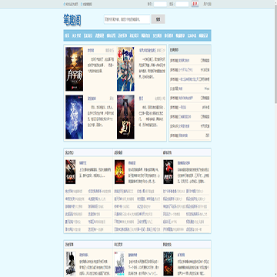This screenshot has width=277, height=277.
Task: Open the last item in the blue navigation bar
Action: pos(203,35)
